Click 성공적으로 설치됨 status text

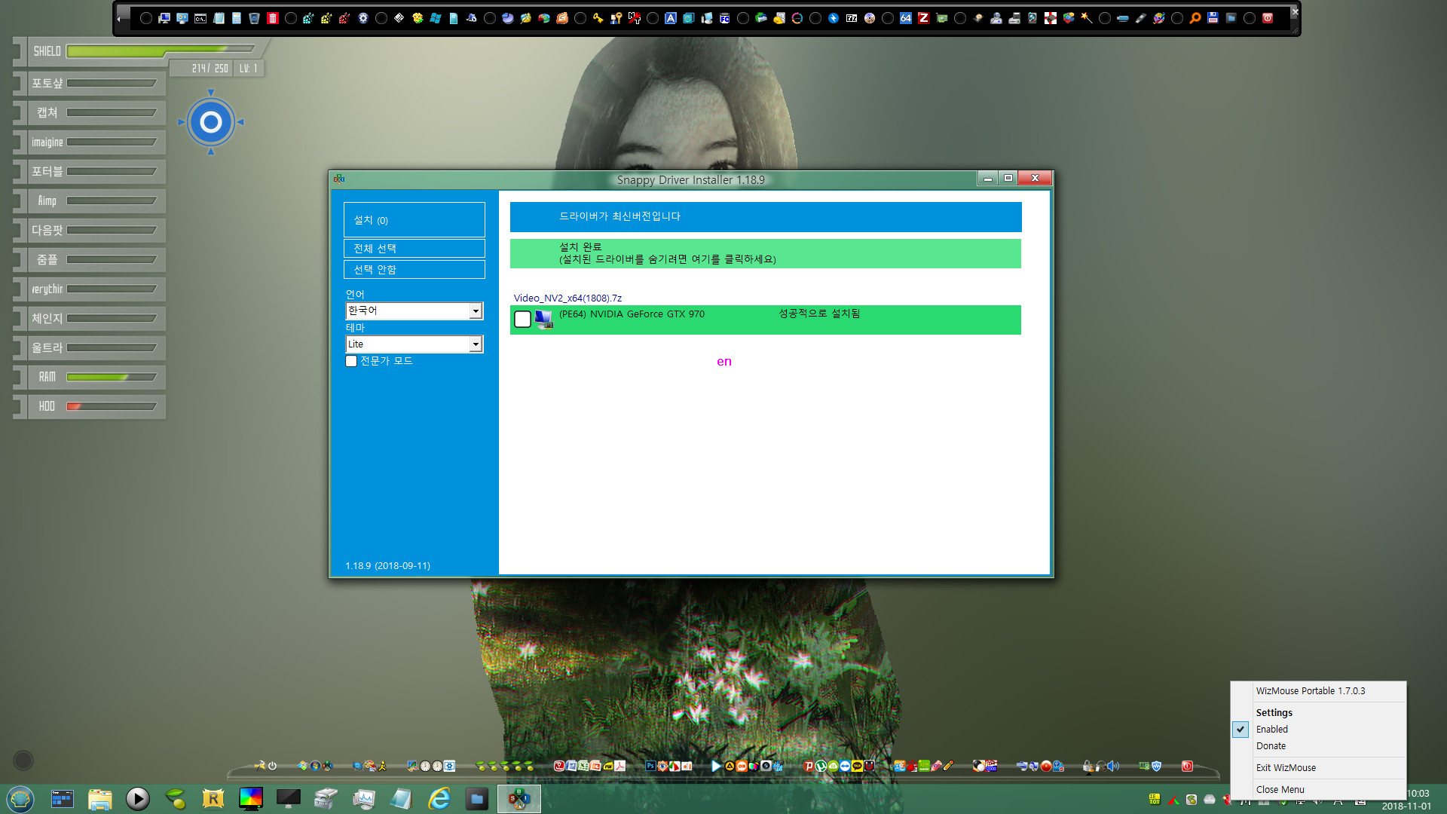(x=819, y=314)
